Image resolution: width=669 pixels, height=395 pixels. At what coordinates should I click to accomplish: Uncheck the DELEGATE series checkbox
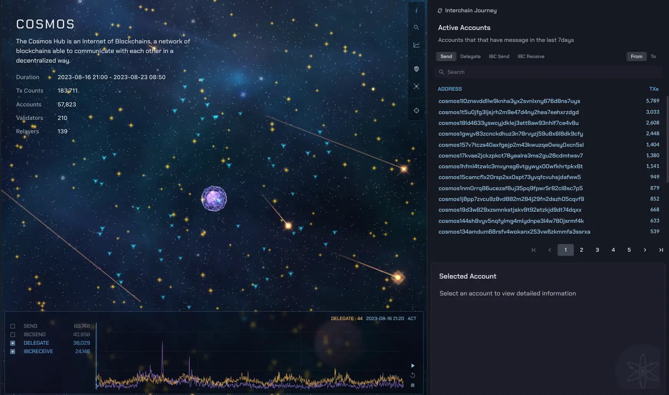[13, 343]
